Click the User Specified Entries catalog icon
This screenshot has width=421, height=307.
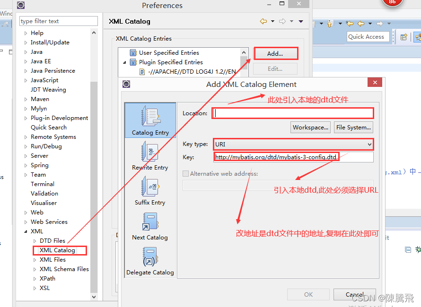(x=133, y=52)
